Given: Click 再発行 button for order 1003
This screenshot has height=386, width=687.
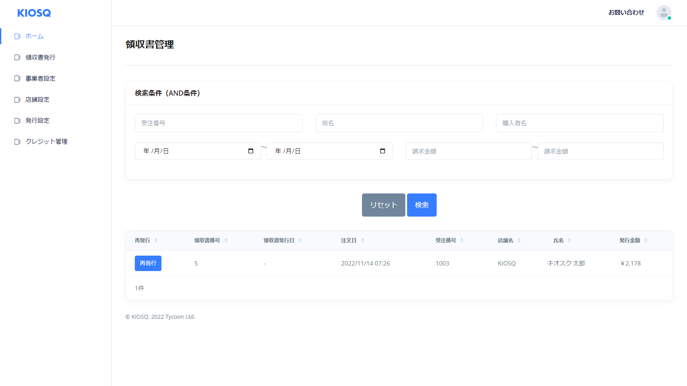Looking at the screenshot, I should (x=148, y=263).
